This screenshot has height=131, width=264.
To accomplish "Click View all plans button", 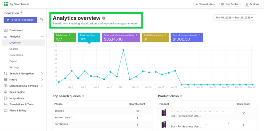I will [205, 4].
